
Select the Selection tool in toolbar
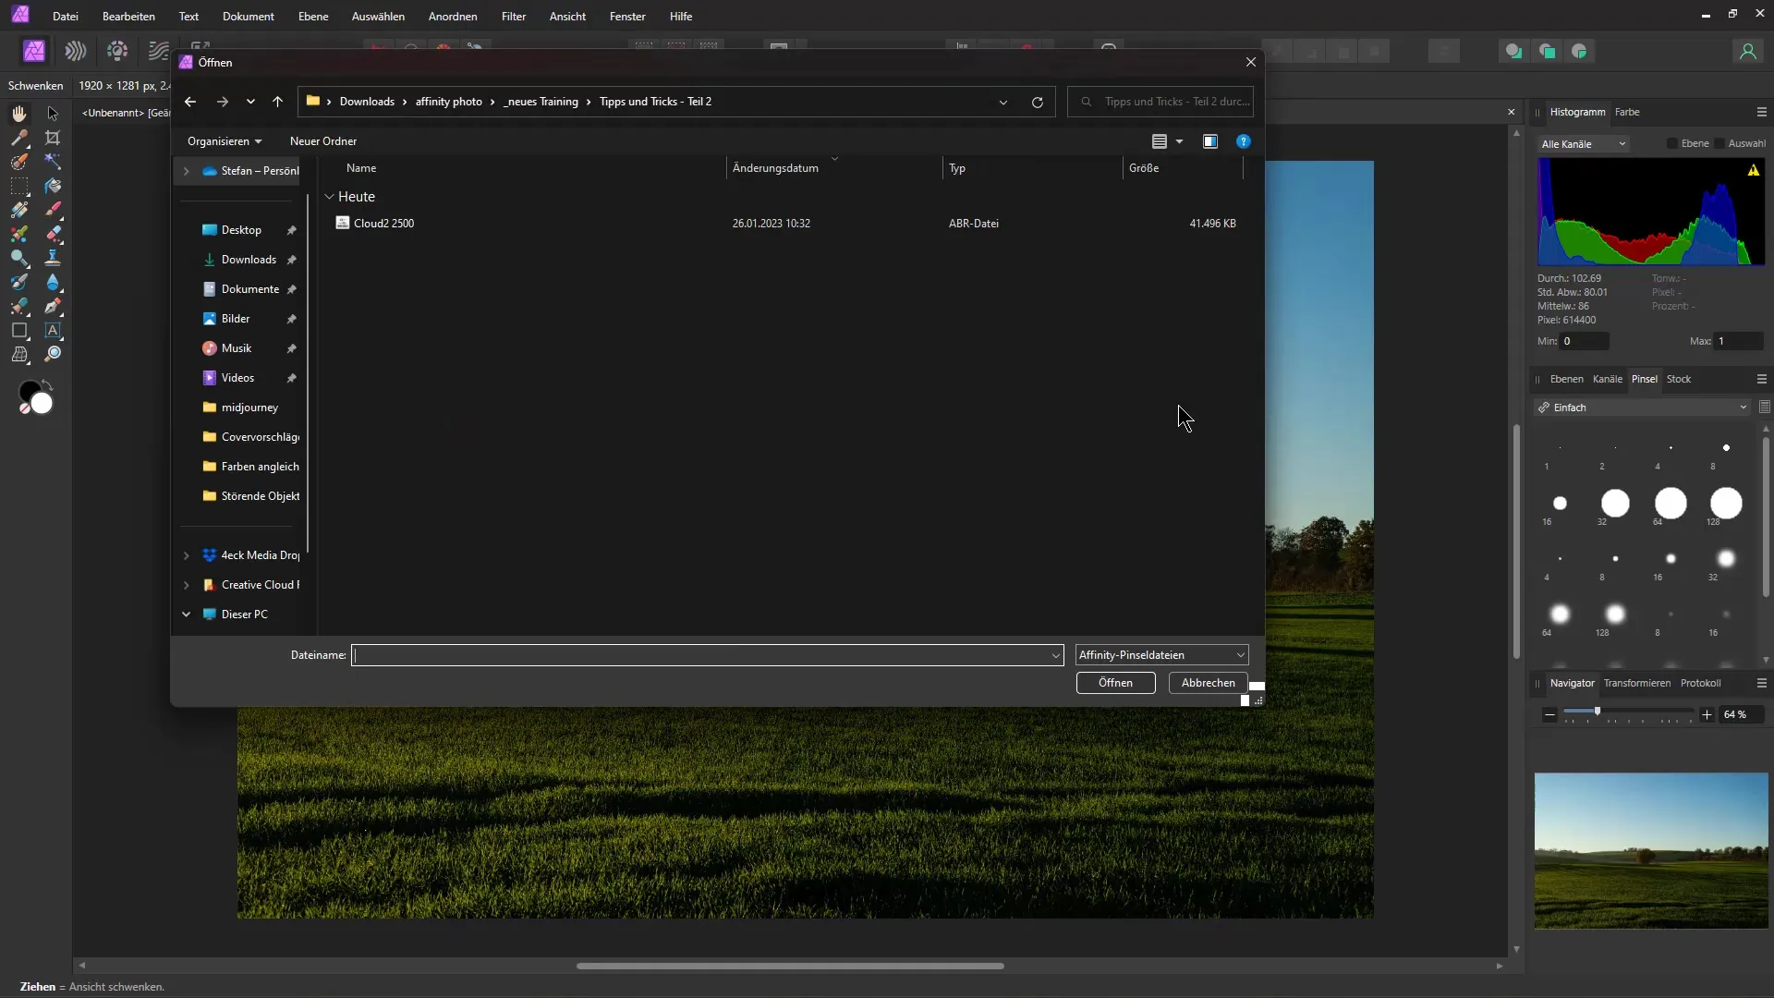click(53, 114)
